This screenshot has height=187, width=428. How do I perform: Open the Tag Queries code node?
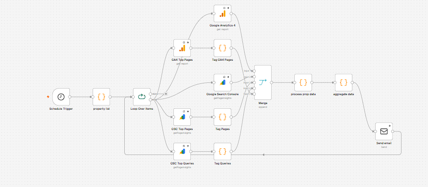223,152
